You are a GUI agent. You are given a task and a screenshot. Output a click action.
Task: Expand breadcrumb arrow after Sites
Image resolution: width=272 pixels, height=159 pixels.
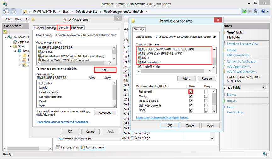click(x=72, y=12)
